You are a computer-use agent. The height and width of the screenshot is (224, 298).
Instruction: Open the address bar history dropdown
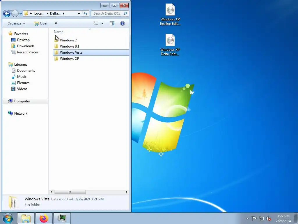tap(79, 13)
